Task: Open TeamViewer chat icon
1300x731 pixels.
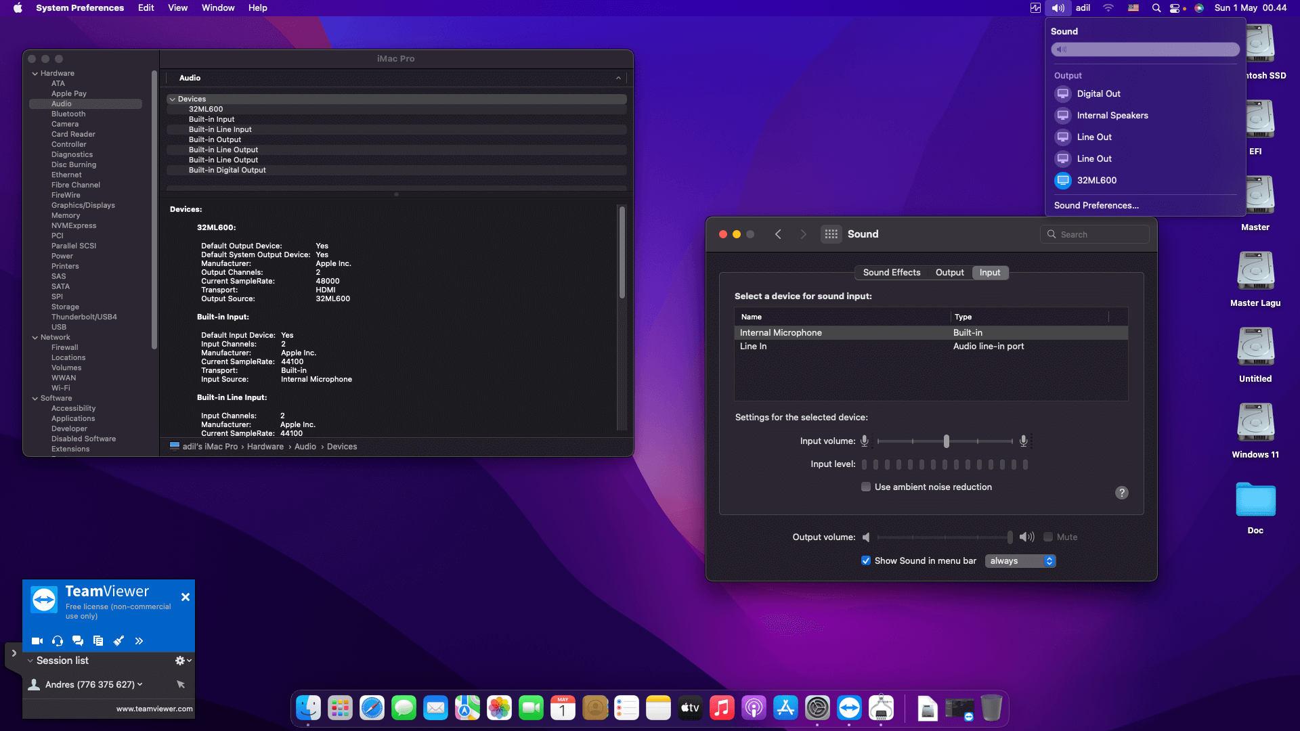Action: [x=78, y=641]
